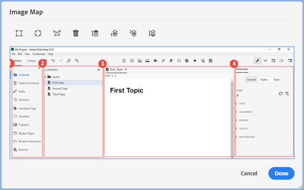This screenshot has height=190, width=304.
Task: Click the Done button
Action: [281, 173]
